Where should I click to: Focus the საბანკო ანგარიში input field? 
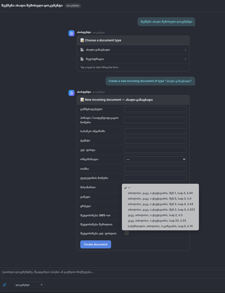pos(155,131)
